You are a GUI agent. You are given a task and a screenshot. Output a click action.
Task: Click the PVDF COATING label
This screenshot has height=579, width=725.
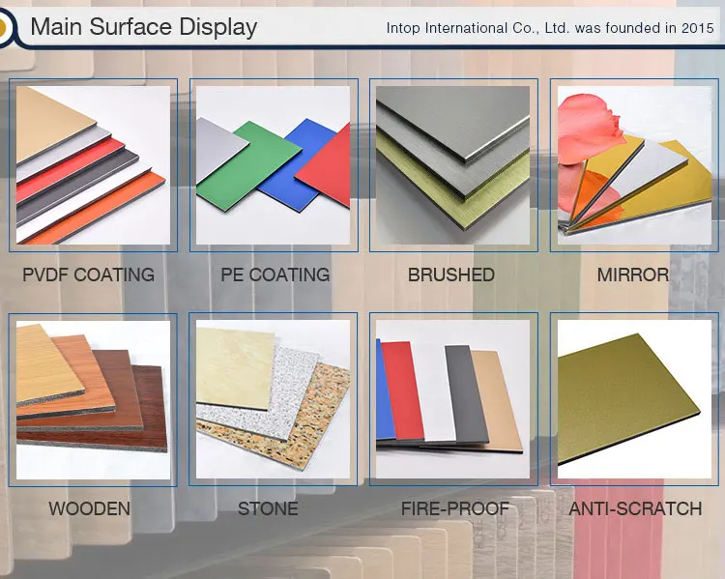pyautogui.click(x=88, y=275)
